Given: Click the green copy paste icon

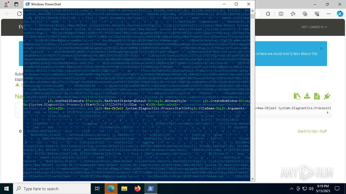Looking at the screenshot, I should [x=297, y=96].
